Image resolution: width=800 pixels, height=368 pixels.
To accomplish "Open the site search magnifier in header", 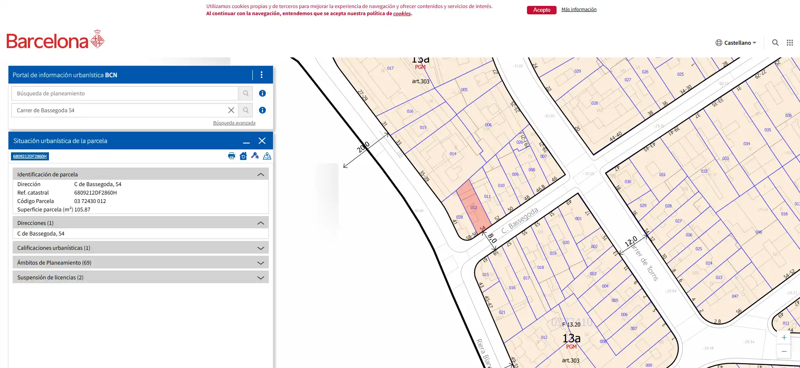I will pos(776,43).
